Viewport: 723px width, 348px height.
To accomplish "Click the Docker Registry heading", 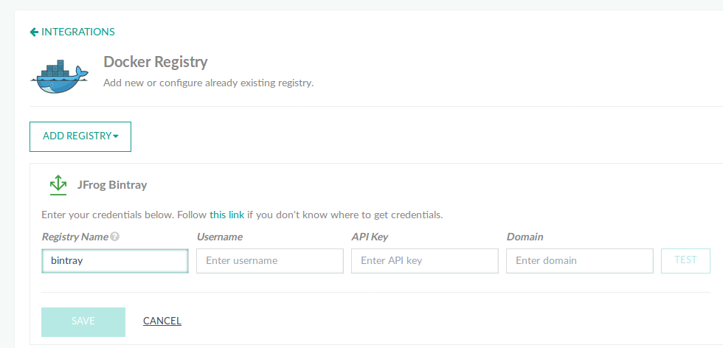I will click(x=156, y=62).
